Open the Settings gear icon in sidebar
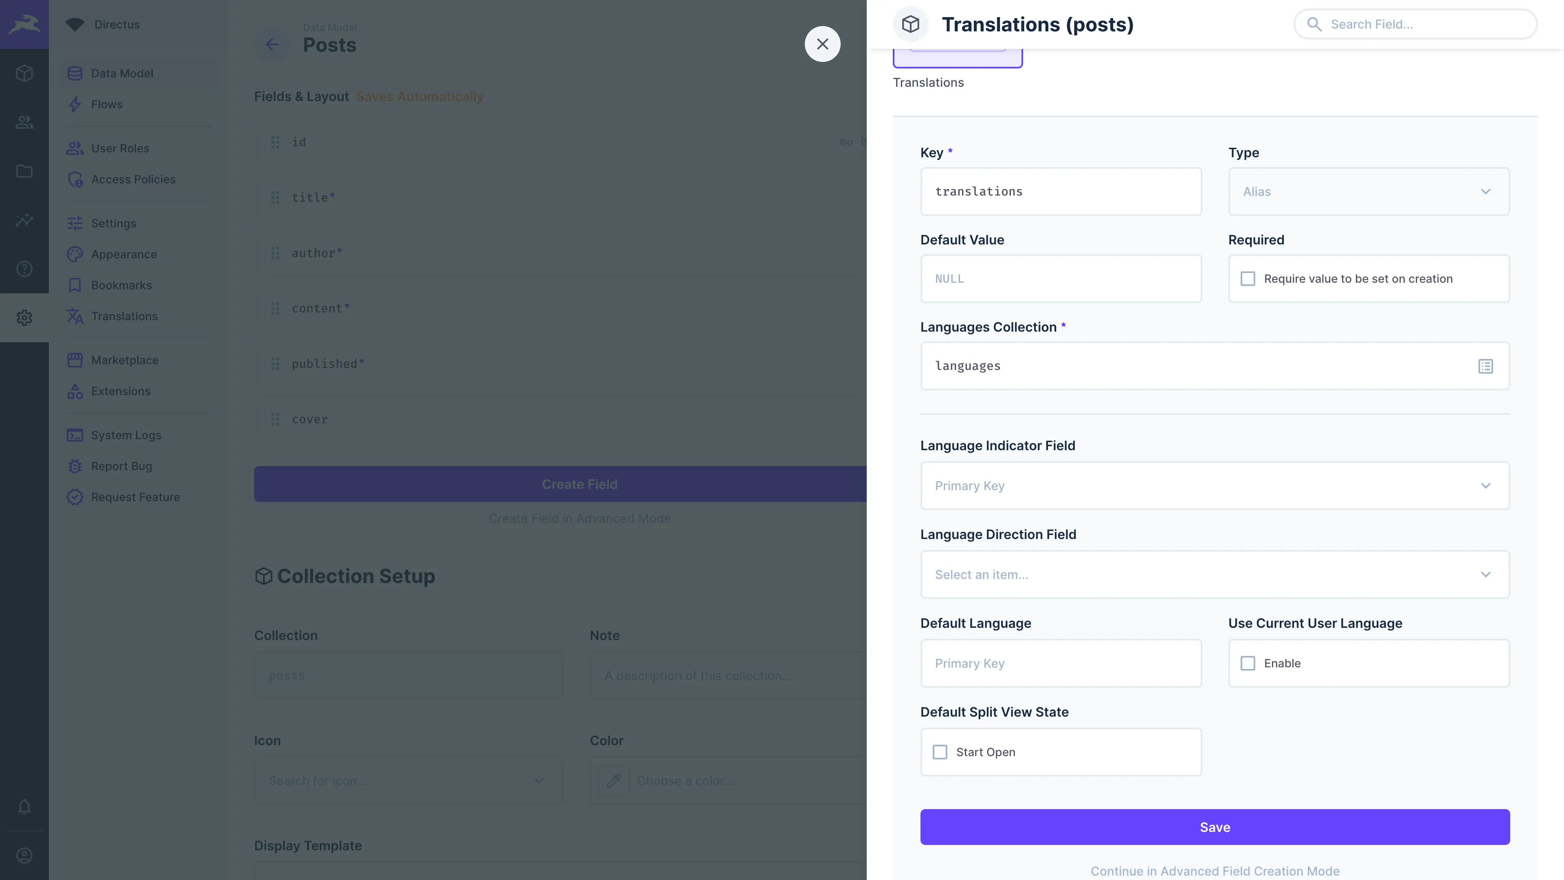This screenshot has width=1564, height=880. coord(24,317)
